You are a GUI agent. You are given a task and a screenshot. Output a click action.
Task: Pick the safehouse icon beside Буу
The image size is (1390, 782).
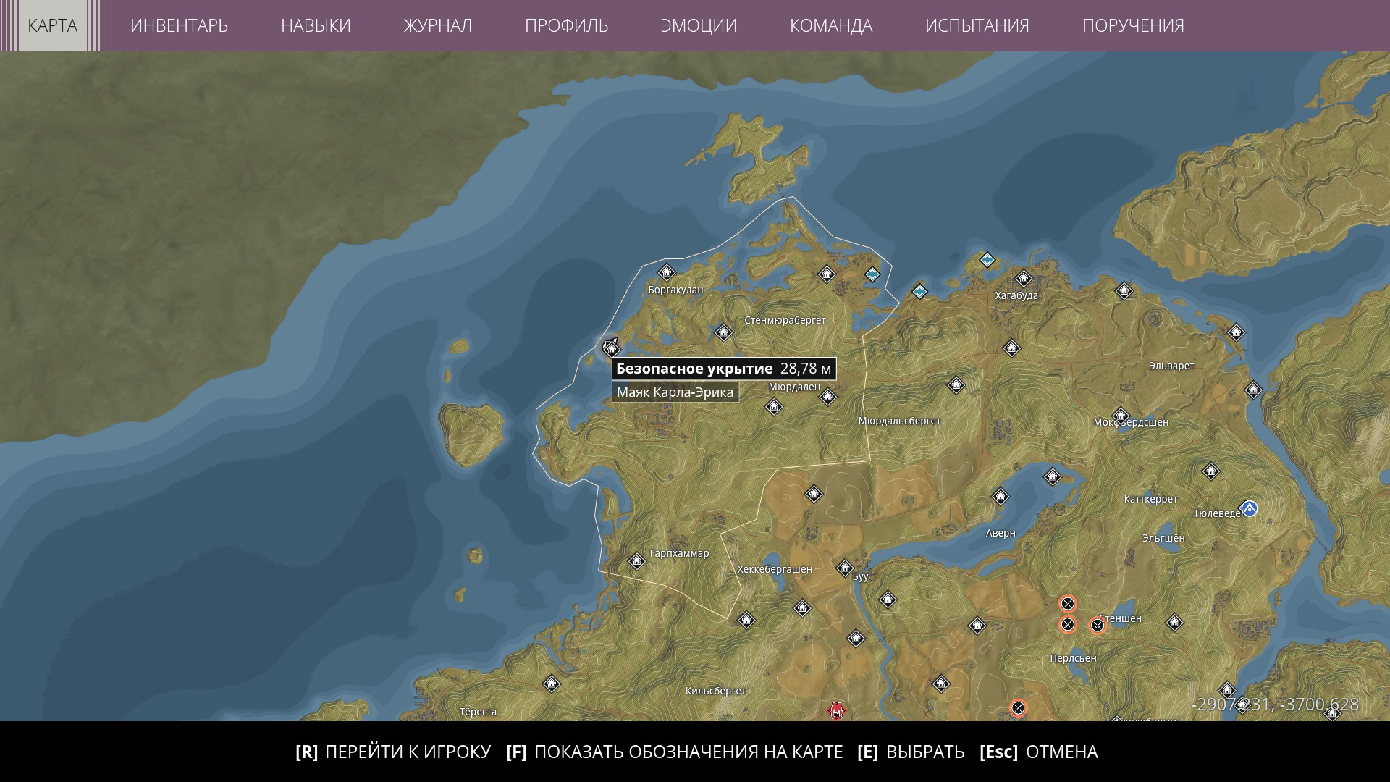pos(845,568)
